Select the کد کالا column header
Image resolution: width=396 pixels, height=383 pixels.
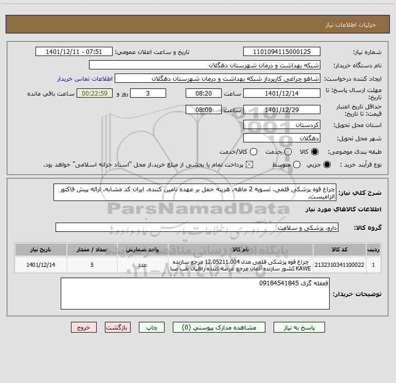coord(339,249)
